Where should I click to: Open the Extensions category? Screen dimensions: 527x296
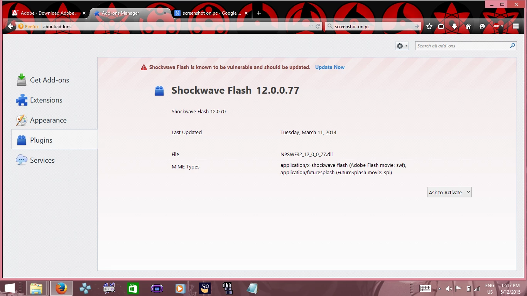(54, 100)
